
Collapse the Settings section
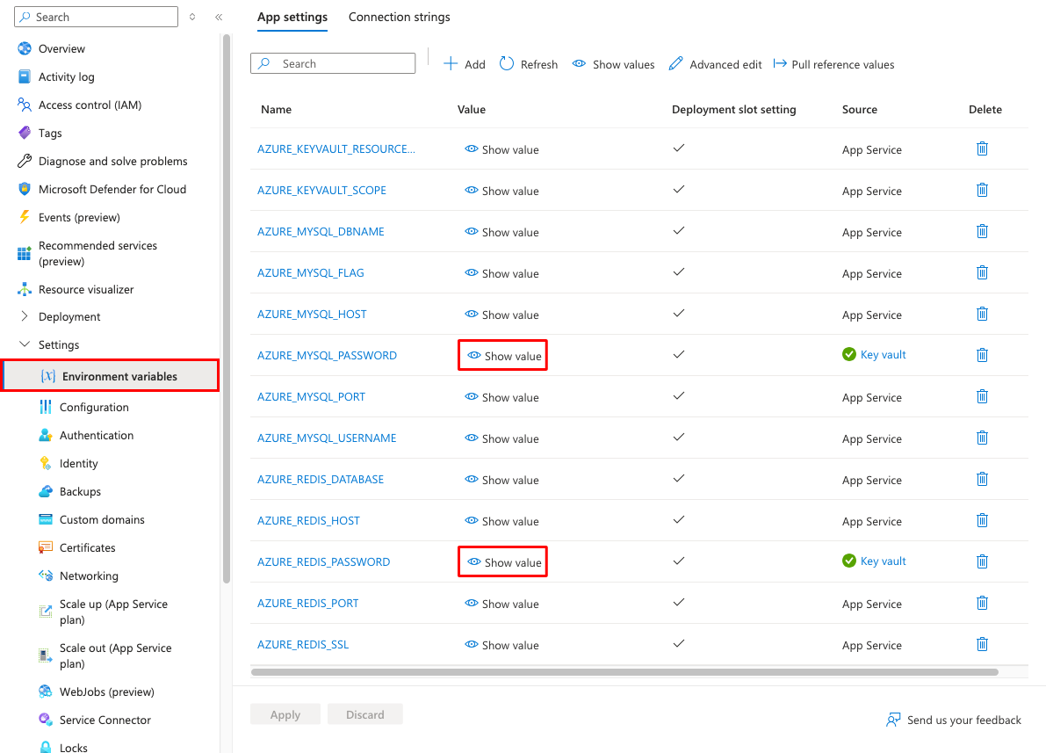59,344
